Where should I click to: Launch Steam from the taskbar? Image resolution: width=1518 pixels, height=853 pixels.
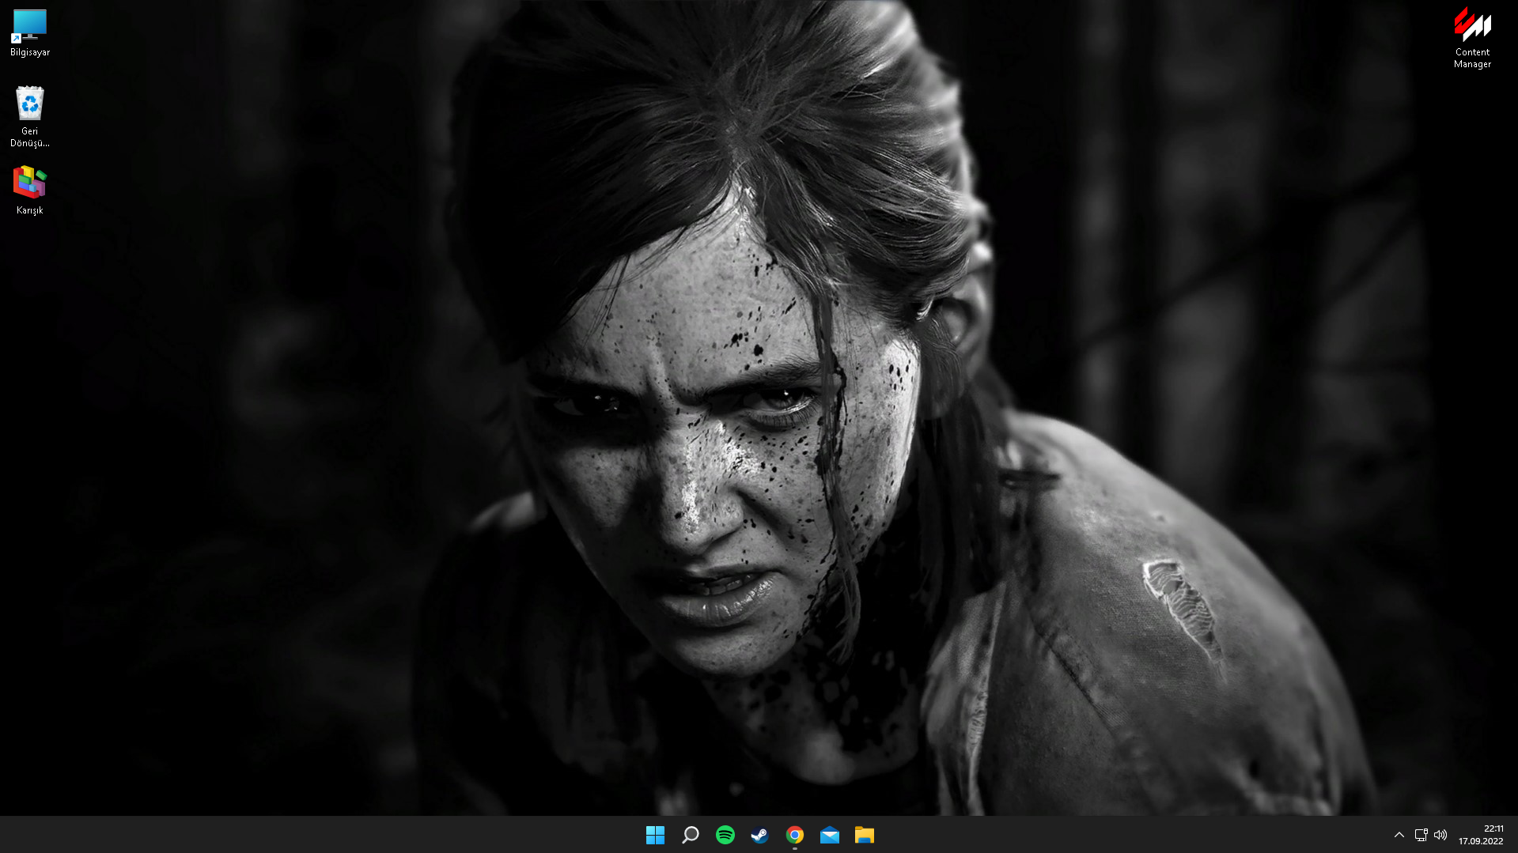(759, 835)
